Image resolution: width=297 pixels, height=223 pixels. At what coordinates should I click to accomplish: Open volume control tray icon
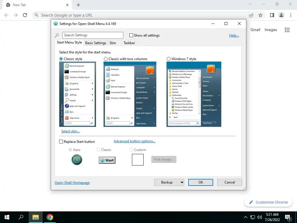(x=260, y=217)
